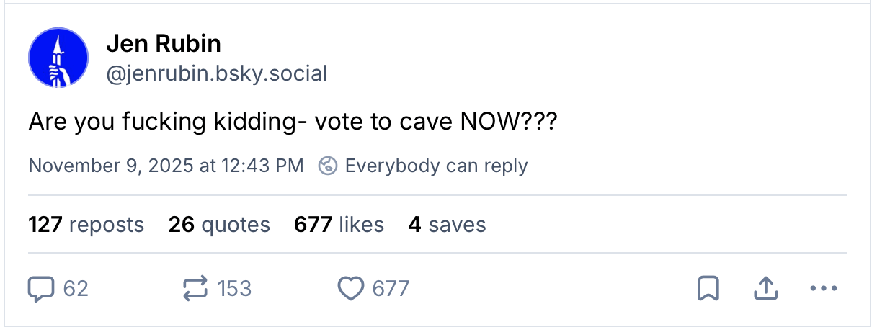Click the share upload icon
The width and height of the screenshot is (872, 327).
pyautogui.click(x=765, y=289)
